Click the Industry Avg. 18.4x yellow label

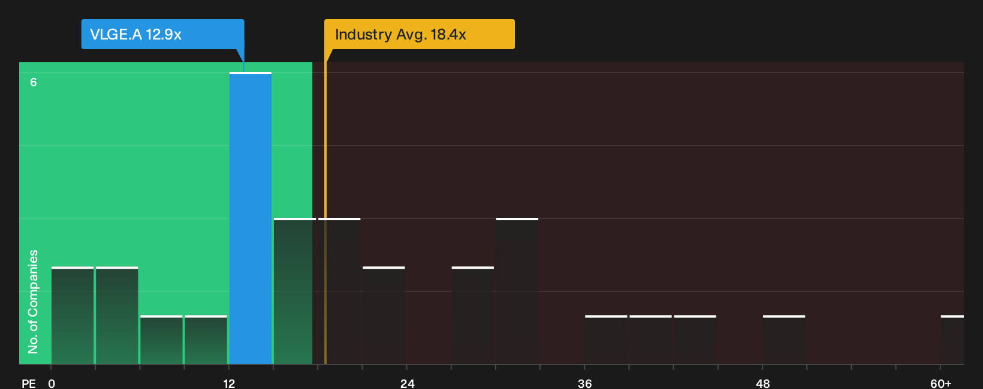tap(419, 34)
